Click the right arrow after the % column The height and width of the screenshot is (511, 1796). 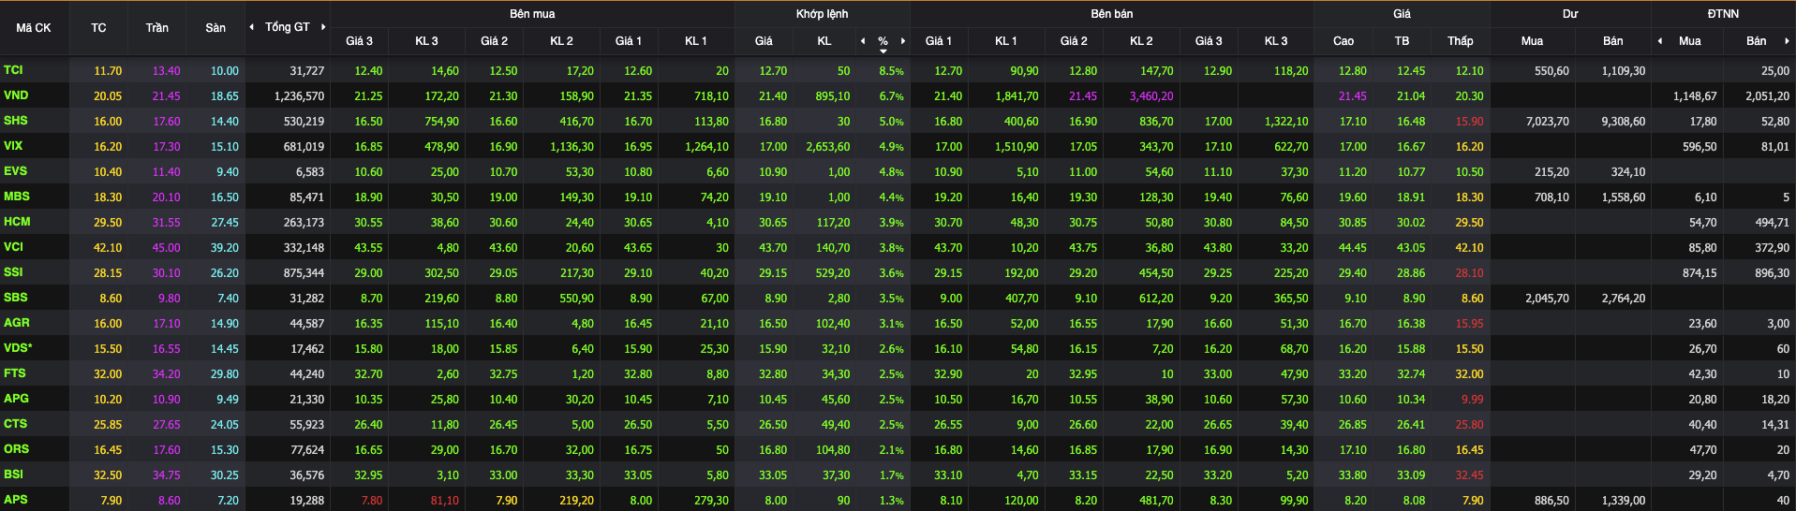click(x=903, y=41)
